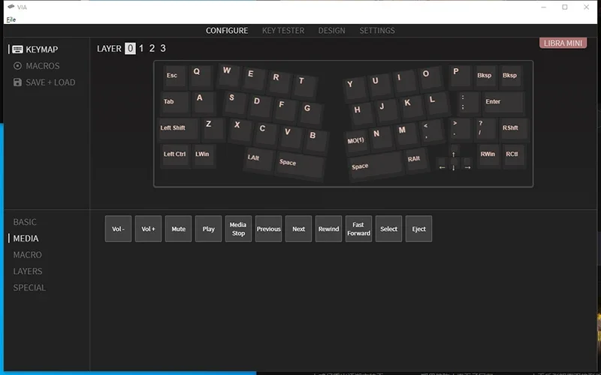Select the Mute keycode
Image resolution: width=601 pixels, height=375 pixels.
178,229
